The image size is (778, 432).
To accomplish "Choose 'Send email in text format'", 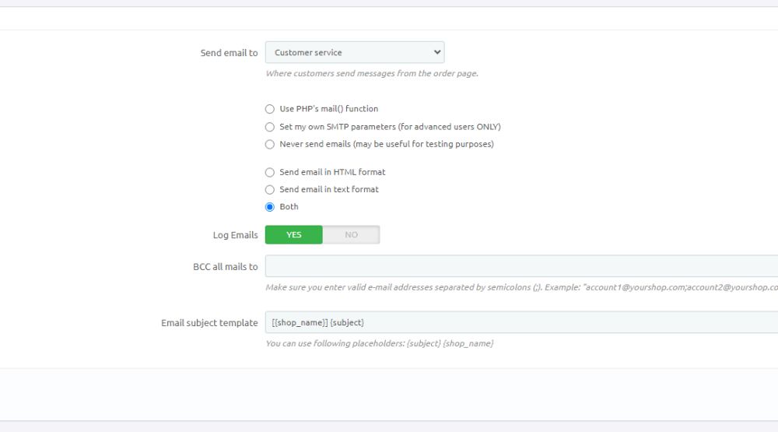I will coord(270,190).
